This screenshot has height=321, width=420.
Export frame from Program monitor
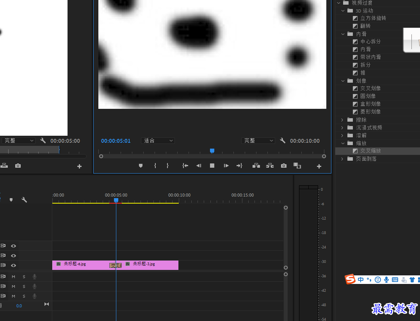point(284,166)
